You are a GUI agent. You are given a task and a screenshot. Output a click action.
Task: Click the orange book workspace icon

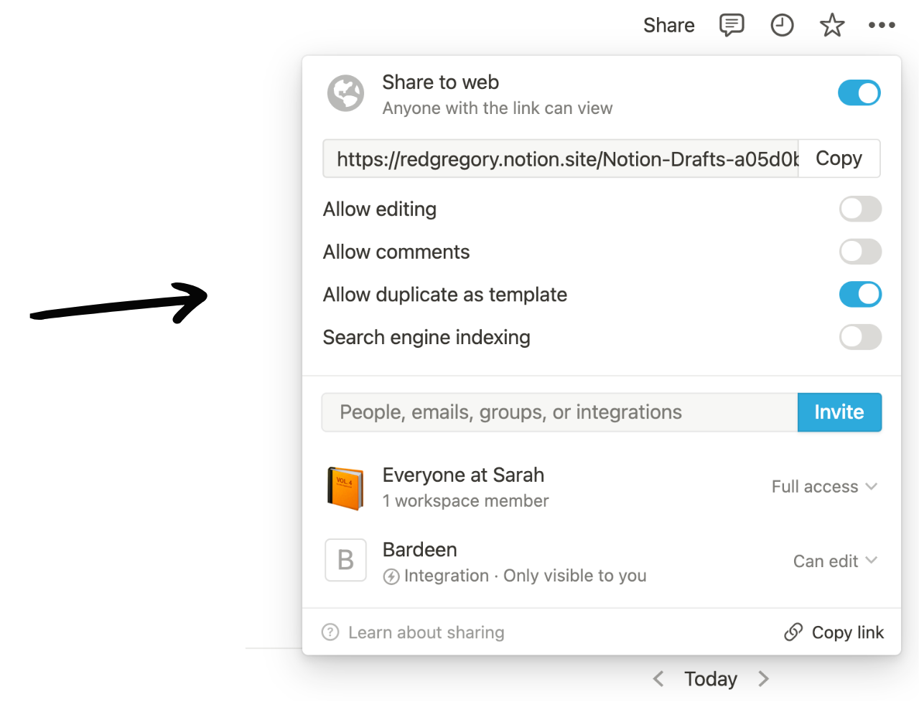(345, 488)
